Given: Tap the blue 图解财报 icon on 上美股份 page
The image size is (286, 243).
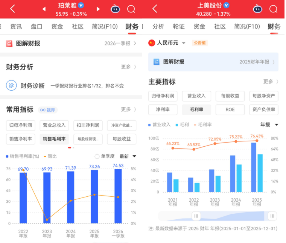Looking at the screenshot, I should pos(156,62).
